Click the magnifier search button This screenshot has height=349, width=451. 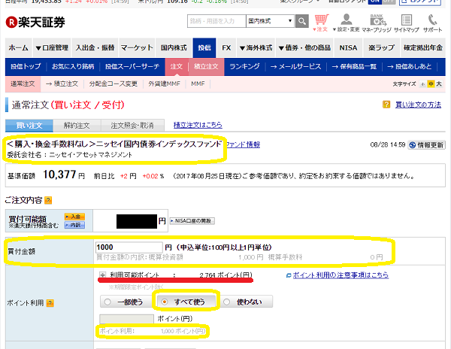click(x=301, y=21)
